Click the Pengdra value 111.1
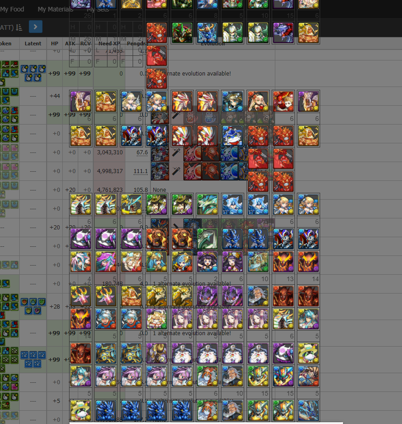This screenshot has width=402, height=424. [141, 171]
